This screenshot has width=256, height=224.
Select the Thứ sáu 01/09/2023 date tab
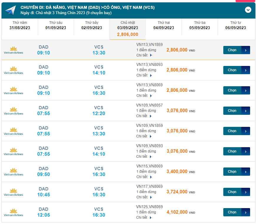click(56, 25)
